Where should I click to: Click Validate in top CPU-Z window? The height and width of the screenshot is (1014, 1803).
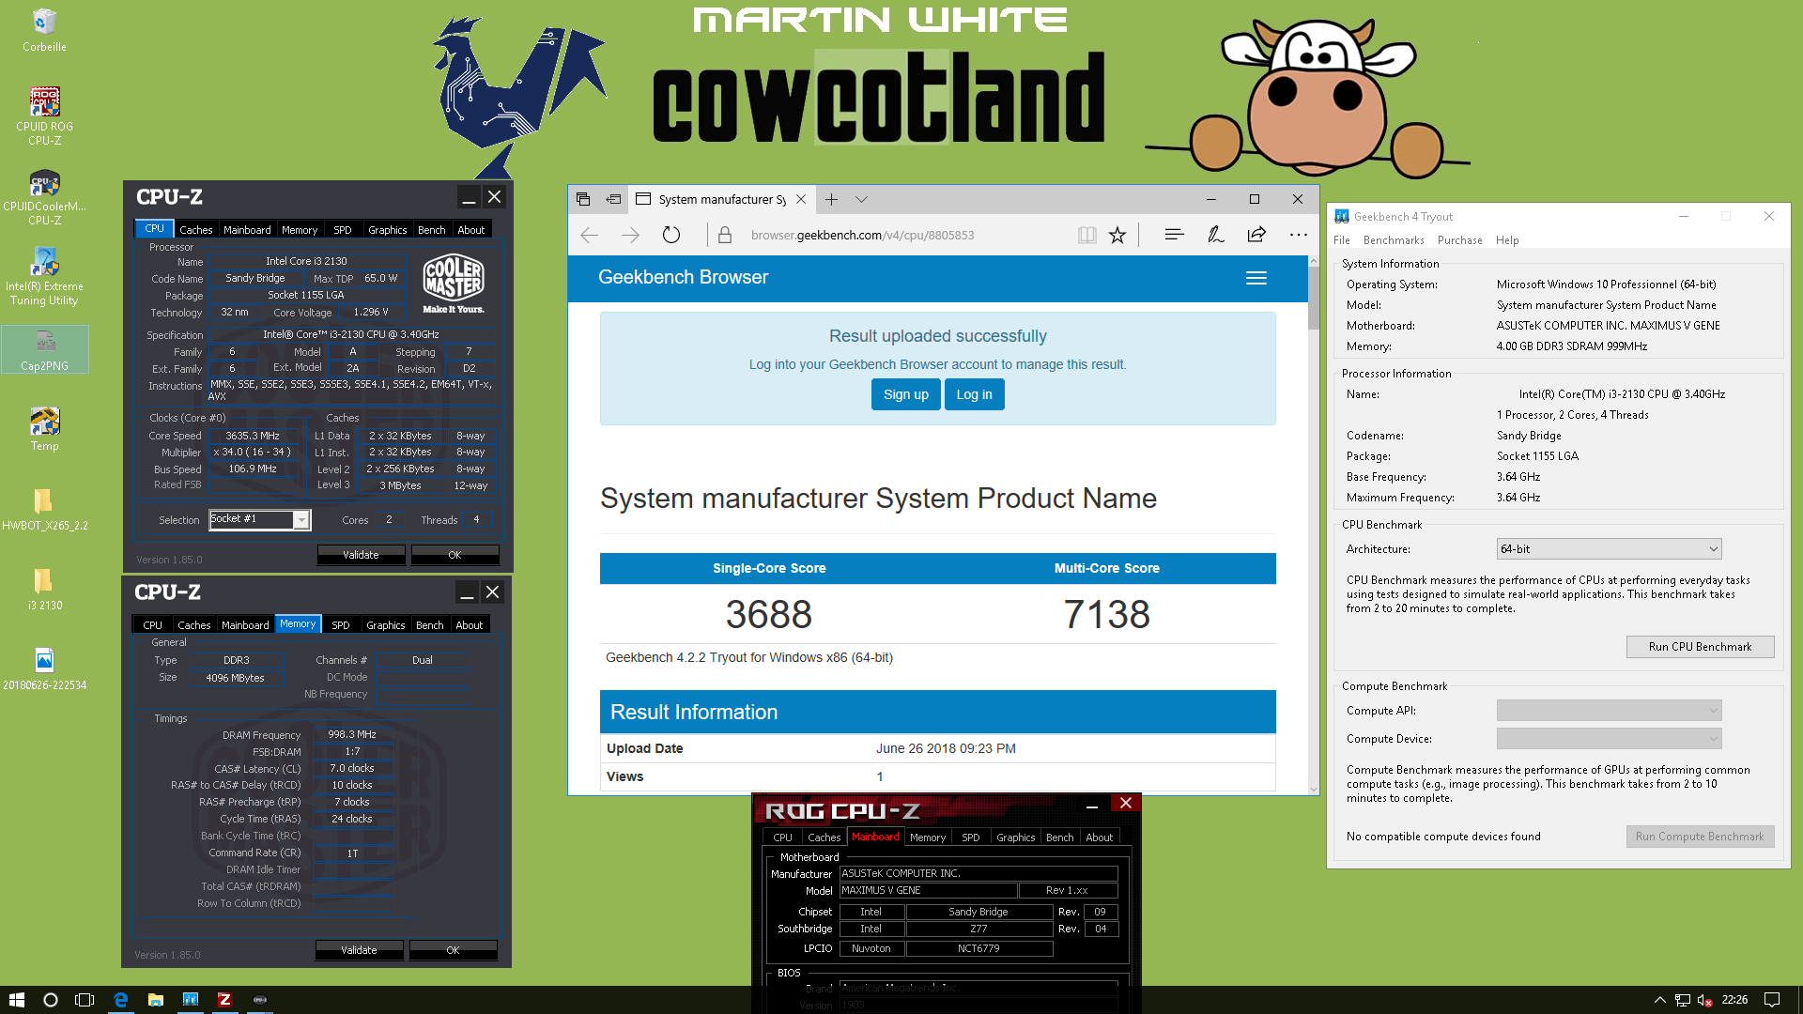click(361, 555)
